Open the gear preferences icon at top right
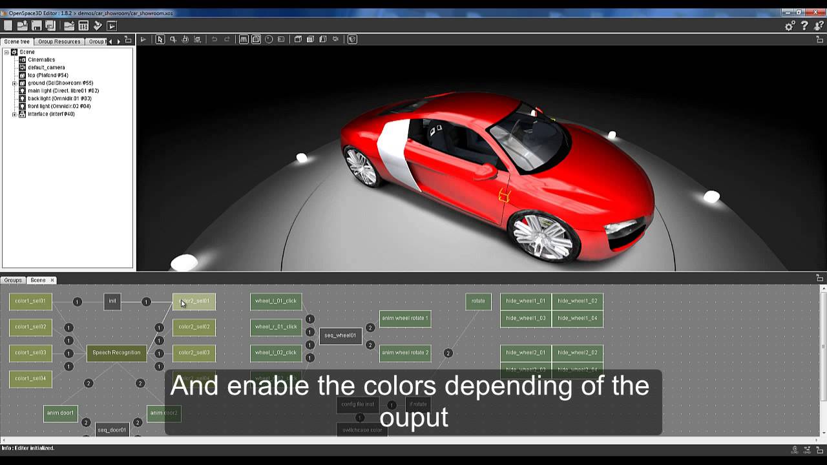This screenshot has width=827, height=465. point(790,26)
